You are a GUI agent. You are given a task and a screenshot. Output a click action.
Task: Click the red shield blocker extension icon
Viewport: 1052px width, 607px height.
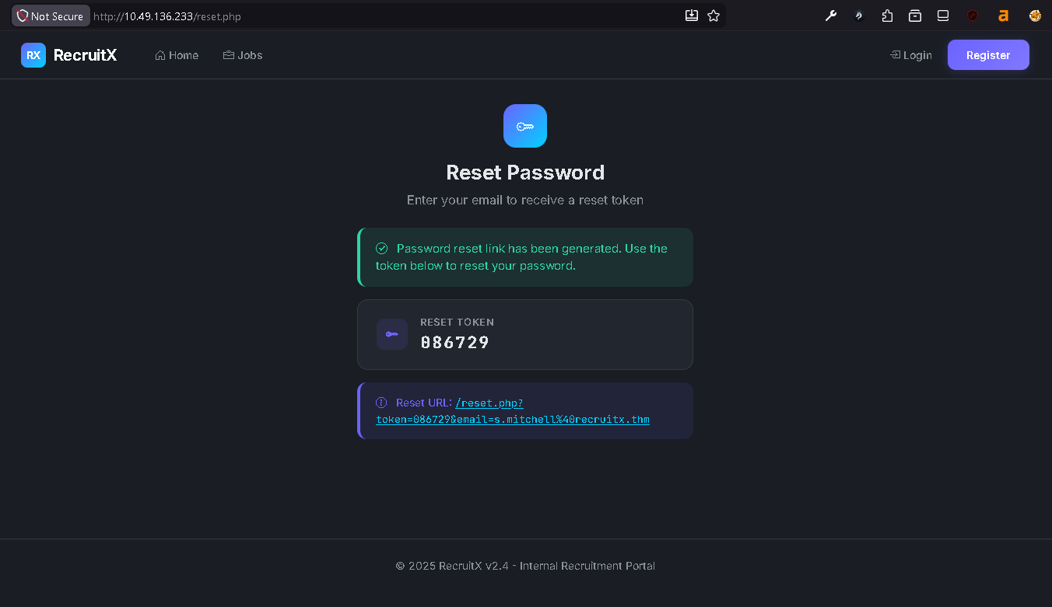tap(973, 16)
